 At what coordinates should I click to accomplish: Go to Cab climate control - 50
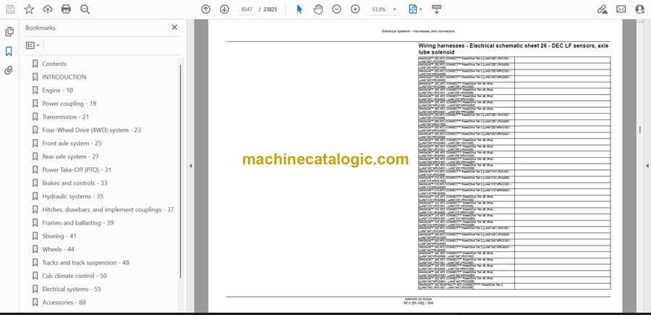tap(75, 276)
